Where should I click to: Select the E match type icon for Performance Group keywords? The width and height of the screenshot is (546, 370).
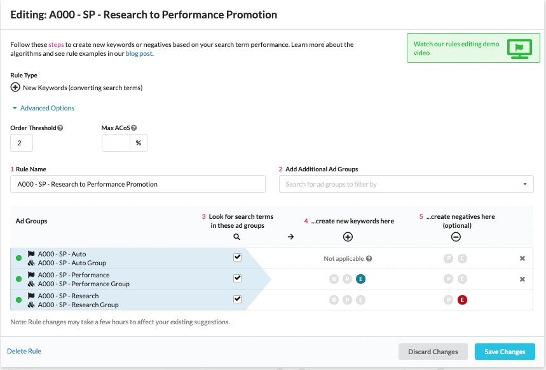click(x=361, y=279)
